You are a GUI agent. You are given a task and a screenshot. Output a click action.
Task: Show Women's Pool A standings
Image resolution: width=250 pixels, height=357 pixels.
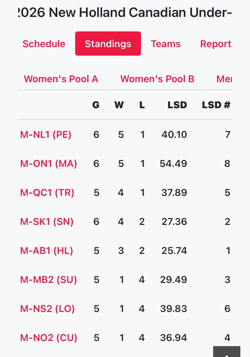[61, 79]
